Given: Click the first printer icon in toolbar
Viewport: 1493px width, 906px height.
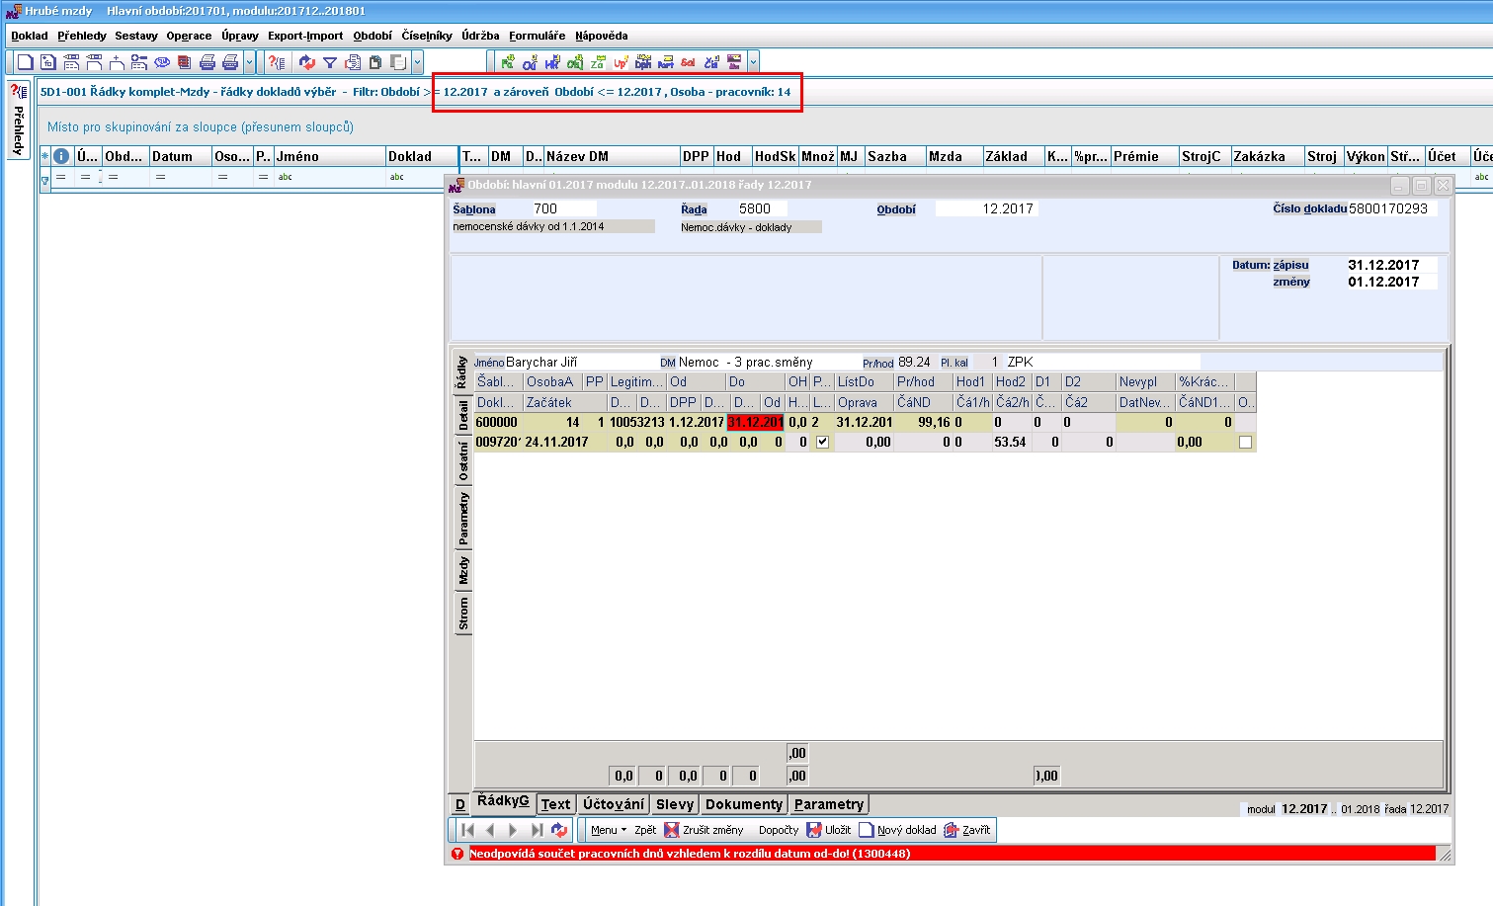Looking at the screenshot, I should tap(207, 62).
